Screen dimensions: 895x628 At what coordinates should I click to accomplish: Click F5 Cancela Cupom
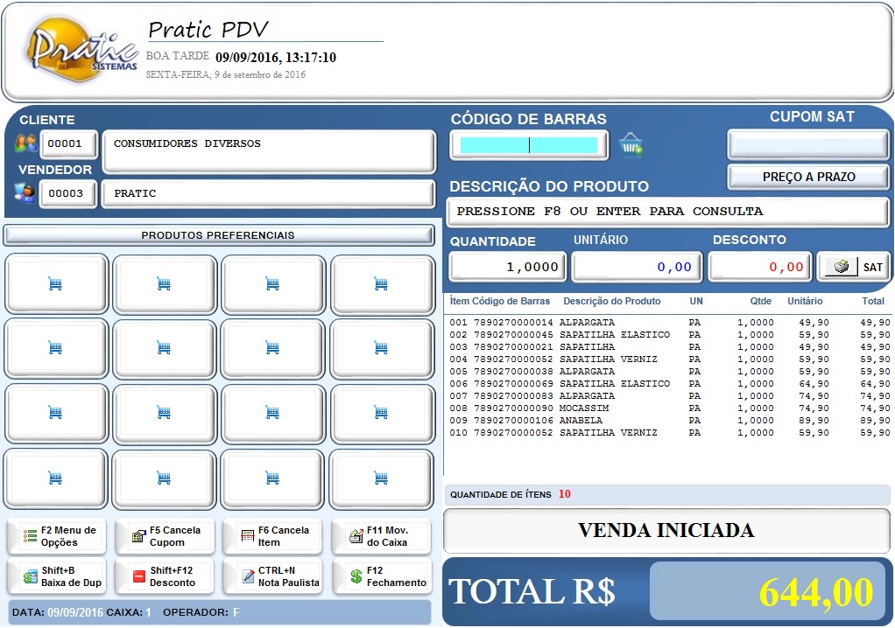point(165,536)
